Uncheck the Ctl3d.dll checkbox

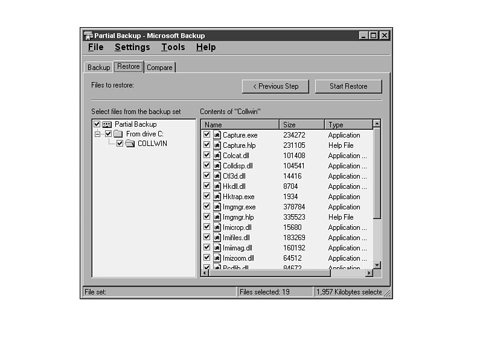click(207, 176)
